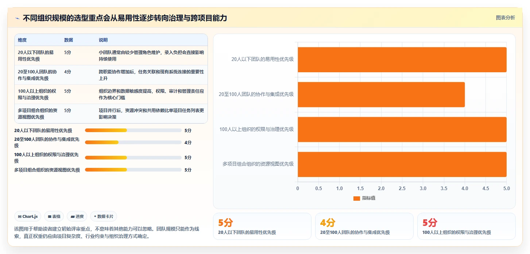Screen dimensions: 530x254
Task: Click progress label 100人以上组织的权限与治理优先级
Action: click(46, 158)
